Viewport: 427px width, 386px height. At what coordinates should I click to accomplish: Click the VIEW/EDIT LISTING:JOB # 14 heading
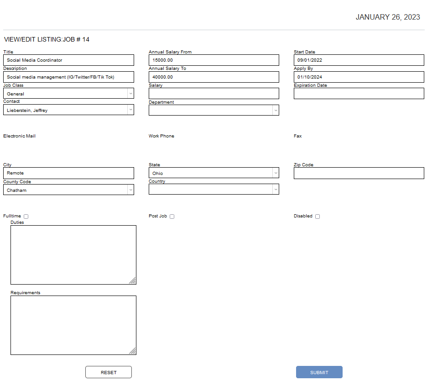tap(47, 40)
